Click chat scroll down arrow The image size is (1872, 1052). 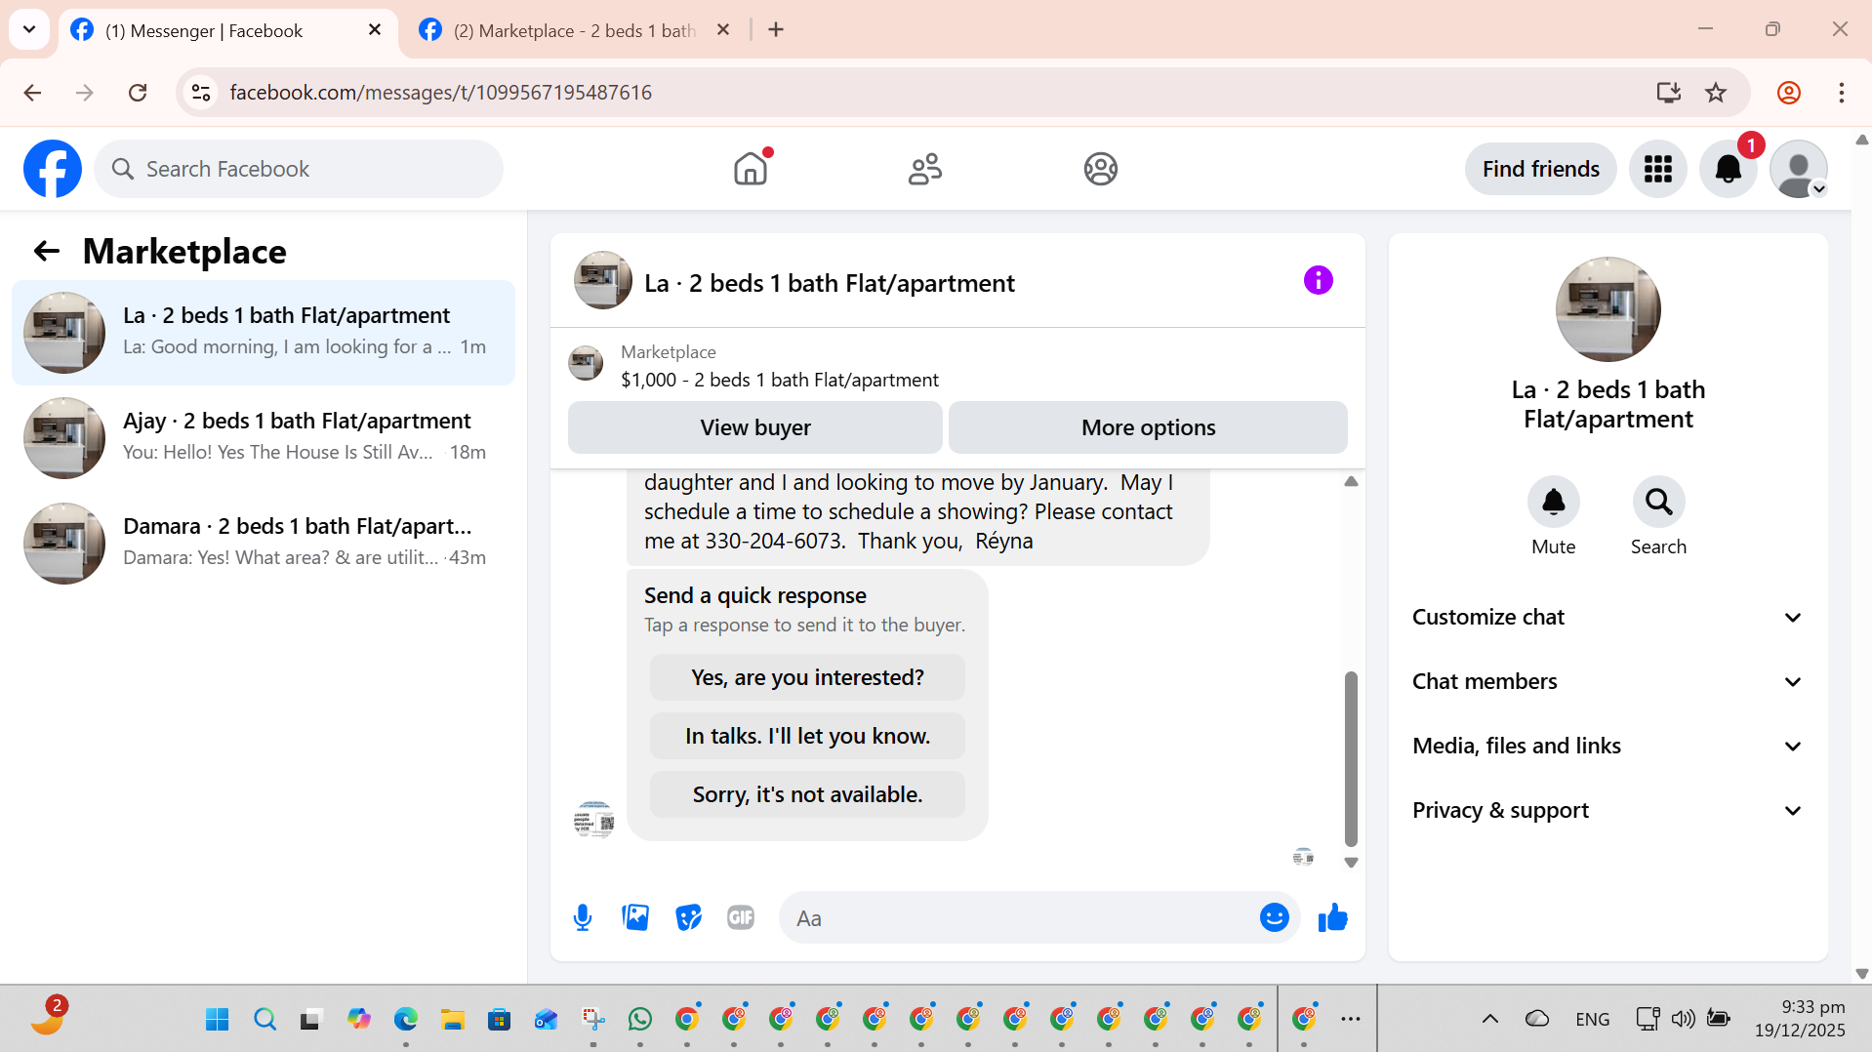pos(1351,863)
